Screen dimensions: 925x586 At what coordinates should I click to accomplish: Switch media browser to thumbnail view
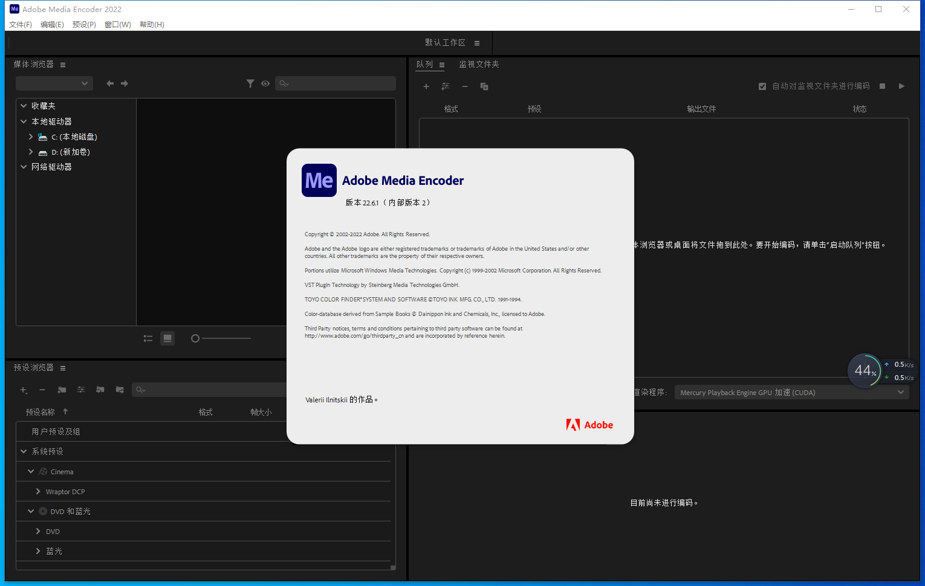coord(167,338)
